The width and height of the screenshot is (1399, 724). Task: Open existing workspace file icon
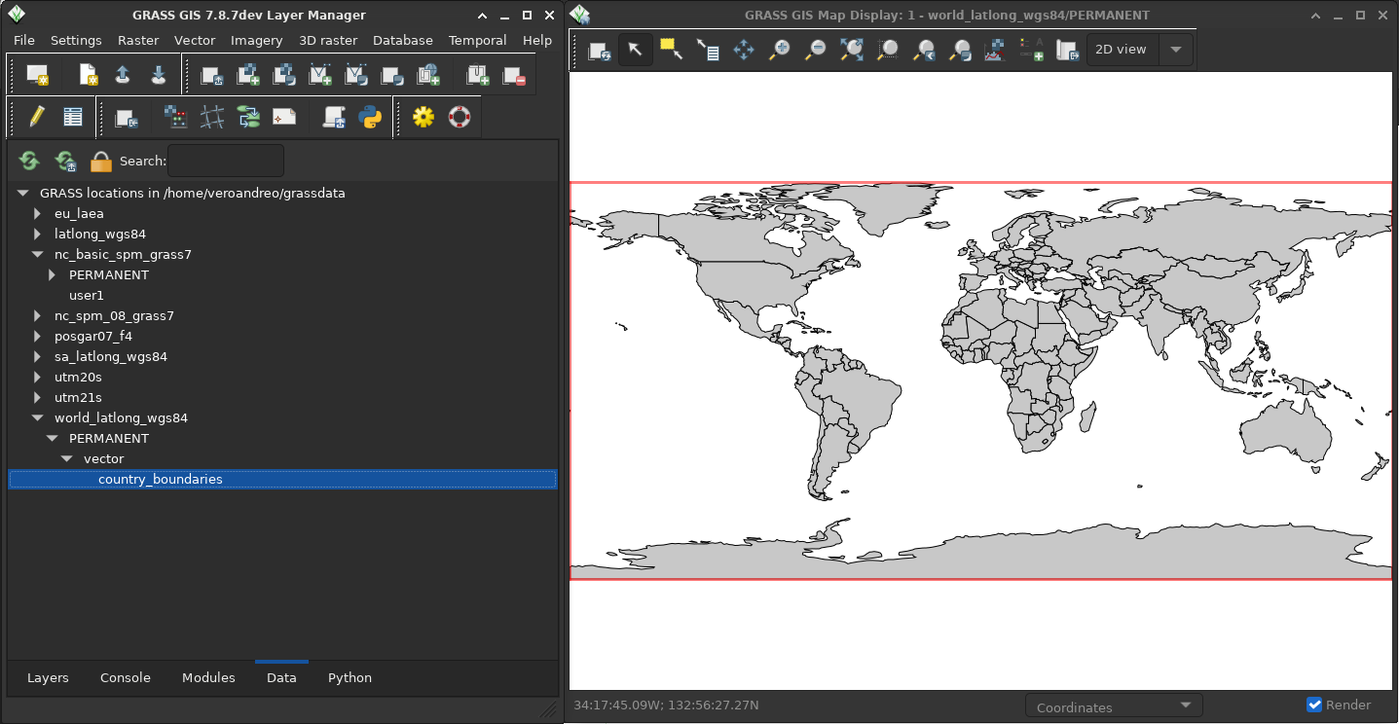click(123, 74)
